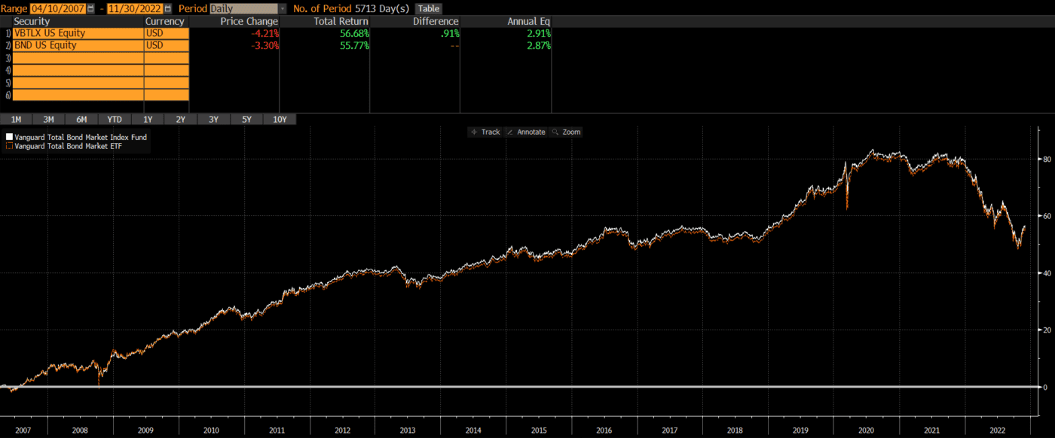Viewport: 1055px width, 438px height.
Task: Click the BND US Equity security cell
Action: pos(78,45)
